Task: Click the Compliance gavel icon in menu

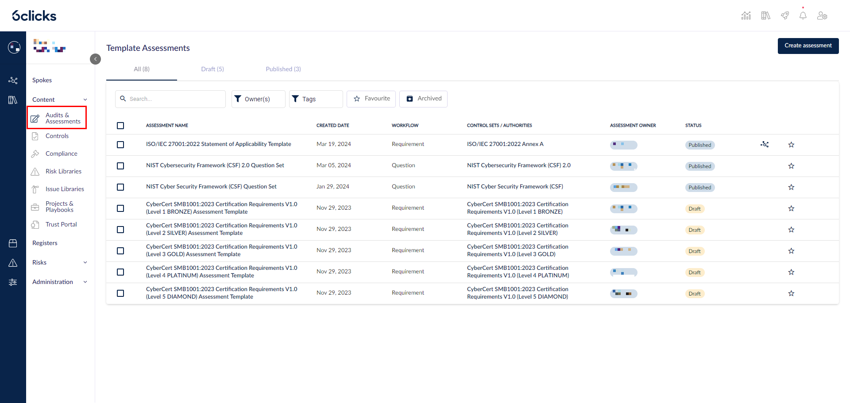Action: 35,154
